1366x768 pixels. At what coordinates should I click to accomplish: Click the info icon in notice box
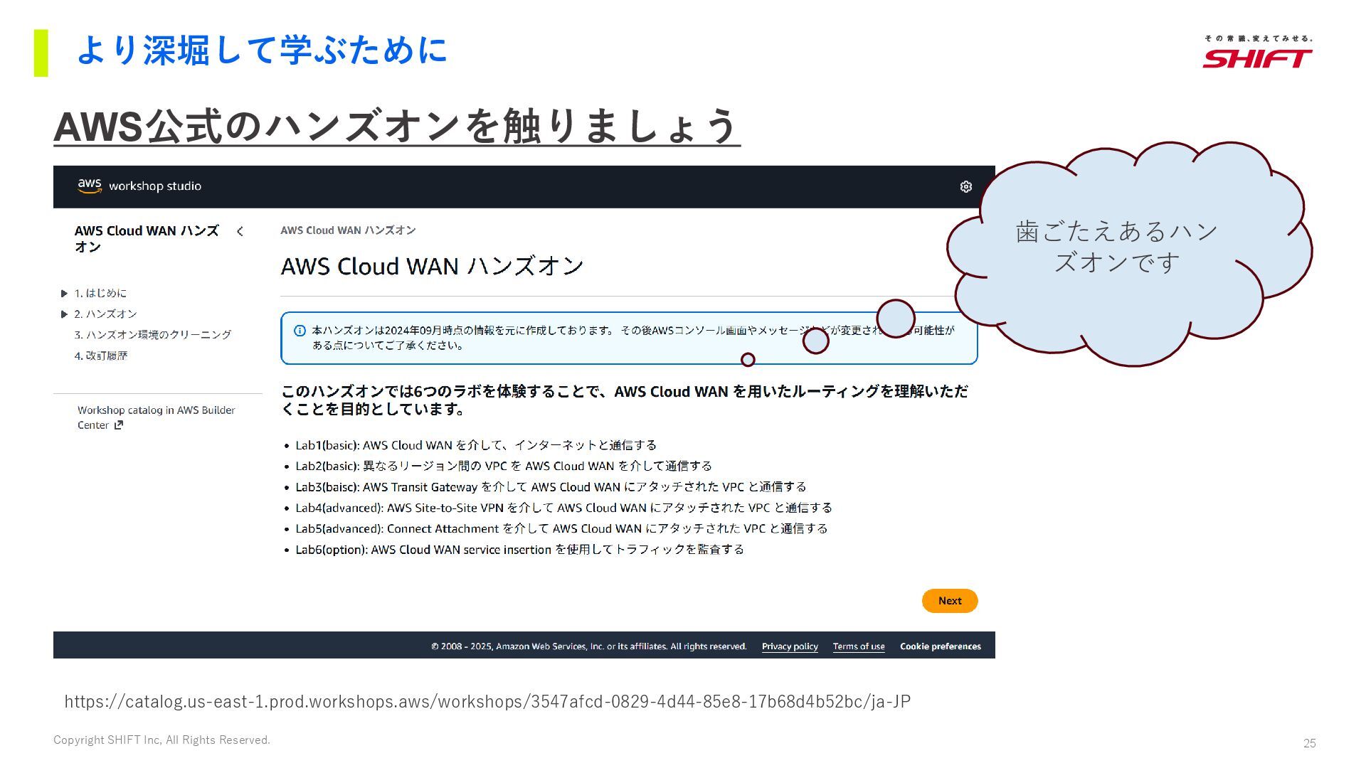(300, 331)
